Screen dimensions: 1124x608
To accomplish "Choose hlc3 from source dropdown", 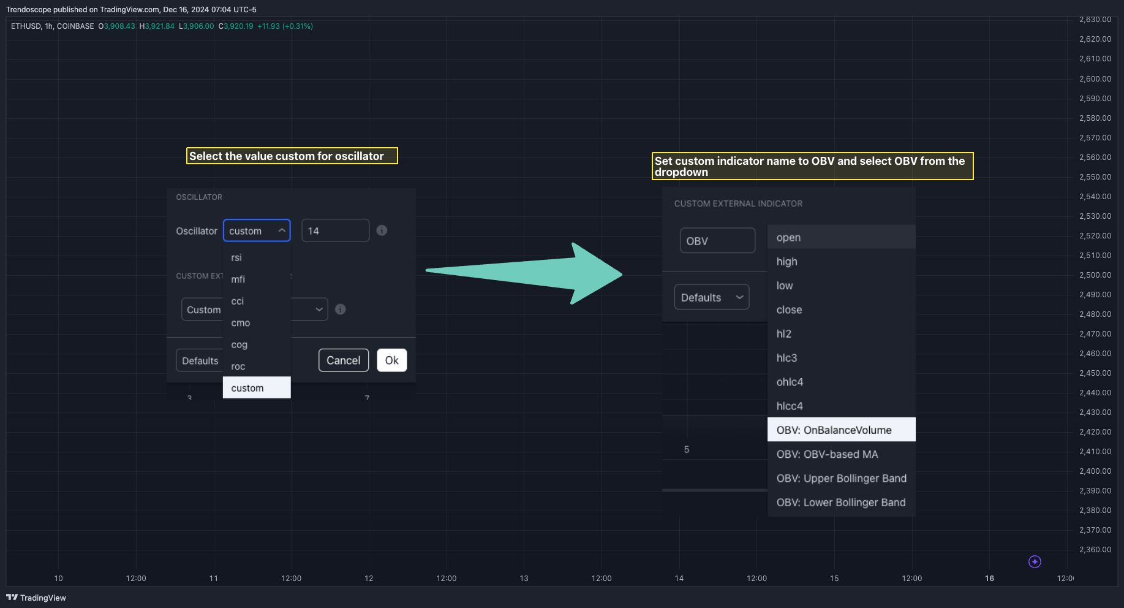I will pos(842,357).
